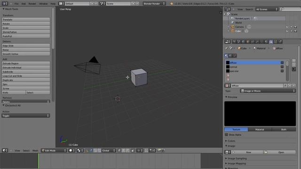
Task: Add new texture plus button
Action: (290, 85)
